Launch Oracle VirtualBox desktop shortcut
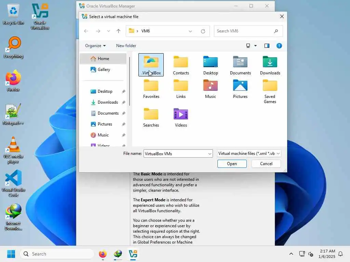 (40, 17)
